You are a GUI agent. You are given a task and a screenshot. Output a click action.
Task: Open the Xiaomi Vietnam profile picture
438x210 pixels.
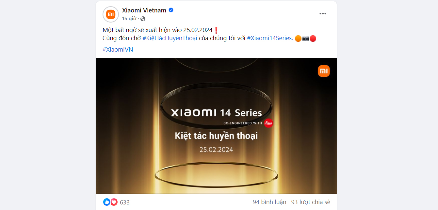(111, 14)
